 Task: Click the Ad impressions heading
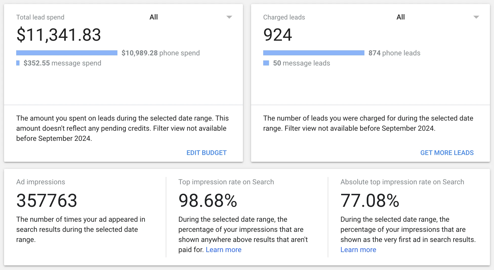41,182
